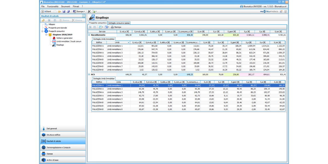
Task: Collapse the Stagione 2018/2019 tree node
Action: (x=46, y=35)
